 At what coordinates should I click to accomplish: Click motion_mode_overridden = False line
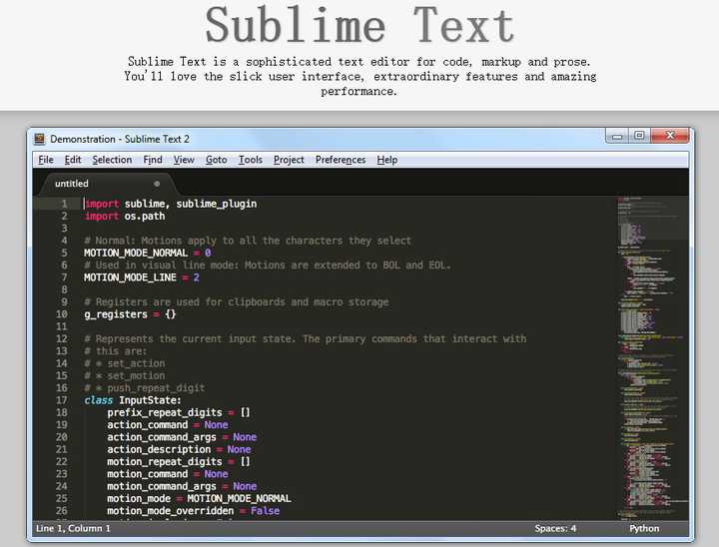[x=194, y=511]
